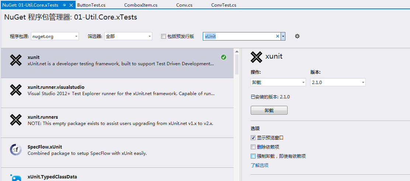
Task: Click the xunit title in details pane
Action: point(274,56)
